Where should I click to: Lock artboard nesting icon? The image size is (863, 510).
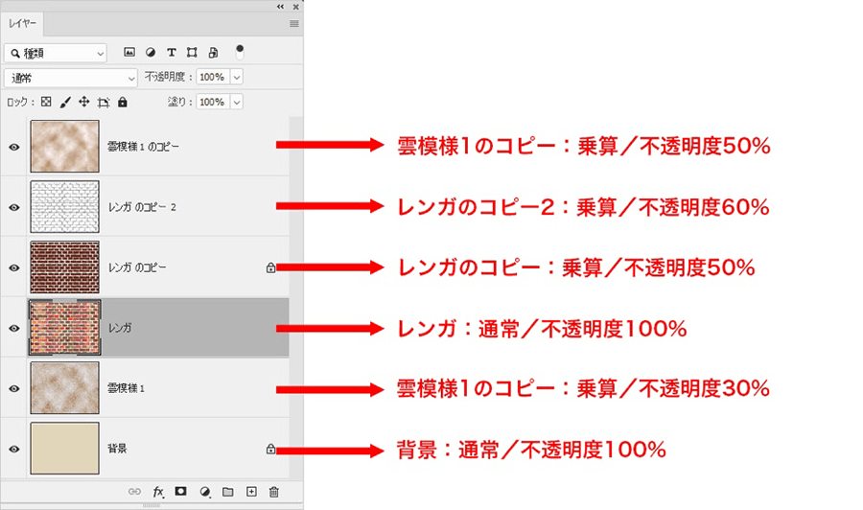(104, 102)
